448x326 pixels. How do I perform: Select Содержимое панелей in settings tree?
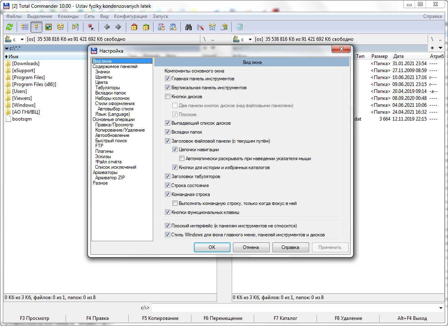[x=115, y=66]
